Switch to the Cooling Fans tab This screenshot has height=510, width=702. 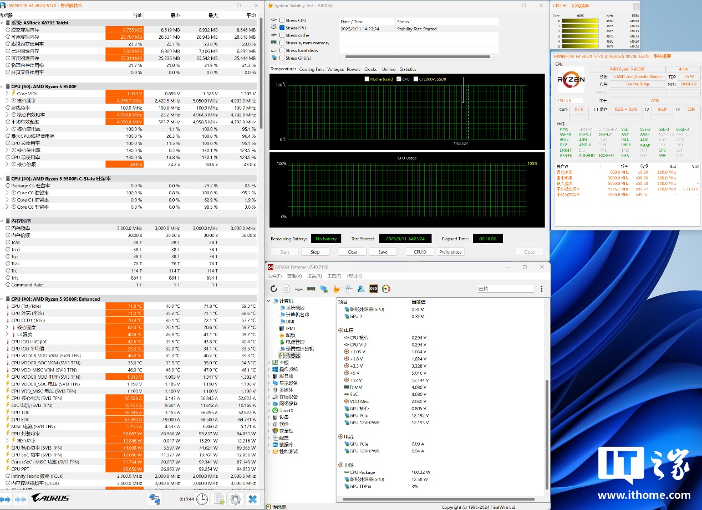click(312, 69)
